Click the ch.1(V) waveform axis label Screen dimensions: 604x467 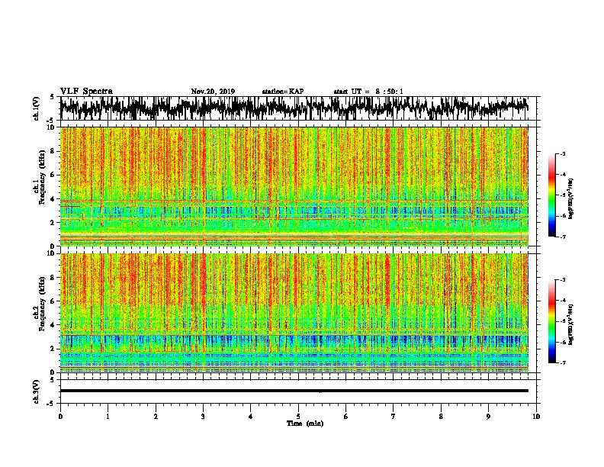point(36,108)
